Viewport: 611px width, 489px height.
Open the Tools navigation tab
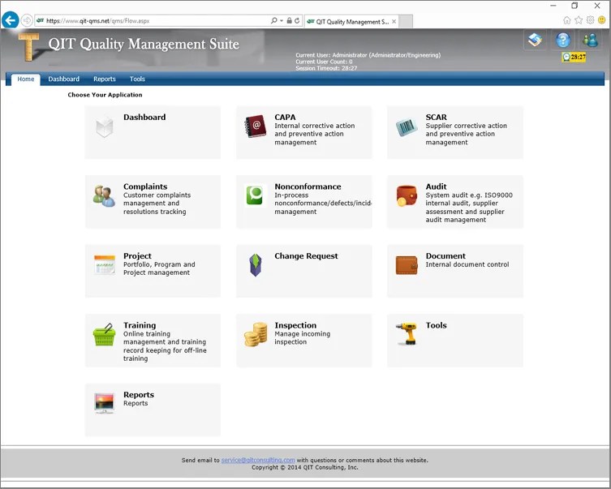coord(137,79)
